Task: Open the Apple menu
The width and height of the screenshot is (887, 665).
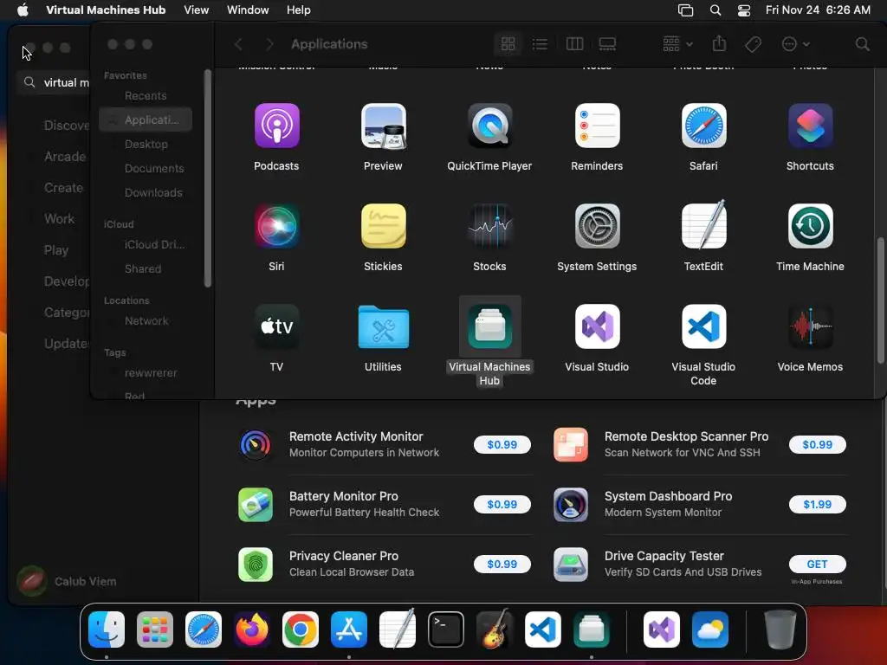Action: pos(23,10)
